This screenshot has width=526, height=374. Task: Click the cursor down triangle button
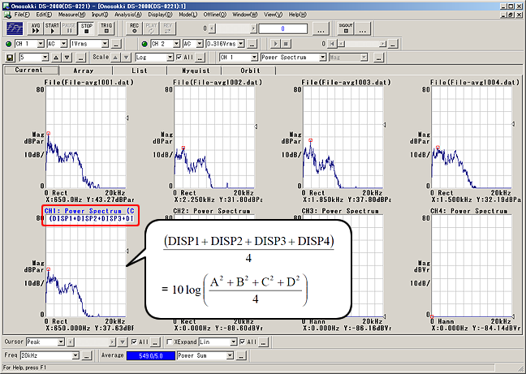pyautogui.click(x=123, y=342)
